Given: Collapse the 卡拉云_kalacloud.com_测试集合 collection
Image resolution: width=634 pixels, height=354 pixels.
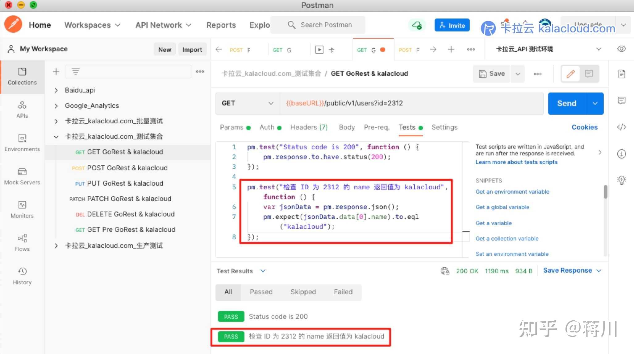Looking at the screenshot, I should tap(56, 136).
